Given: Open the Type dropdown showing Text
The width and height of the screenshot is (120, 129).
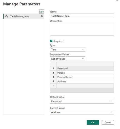Looking at the screenshot, I should (68, 50).
